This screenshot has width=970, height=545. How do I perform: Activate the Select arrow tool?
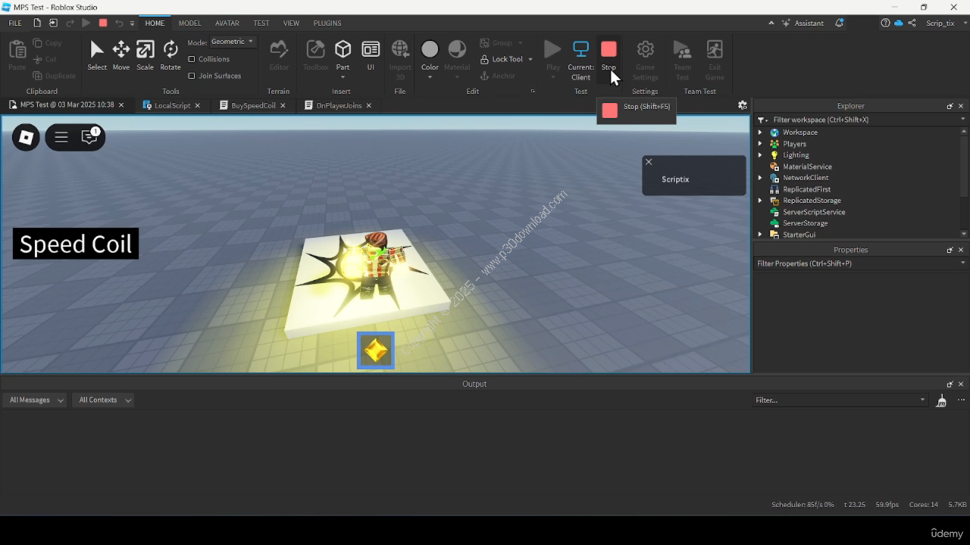click(x=97, y=56)
